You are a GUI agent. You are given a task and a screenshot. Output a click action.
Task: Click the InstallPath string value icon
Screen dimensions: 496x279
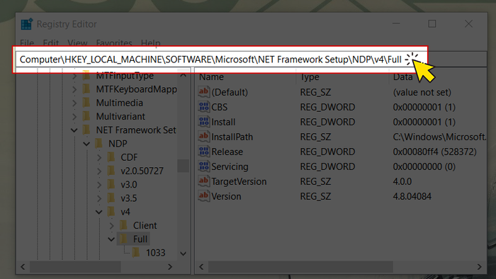[x=204, y=137]
